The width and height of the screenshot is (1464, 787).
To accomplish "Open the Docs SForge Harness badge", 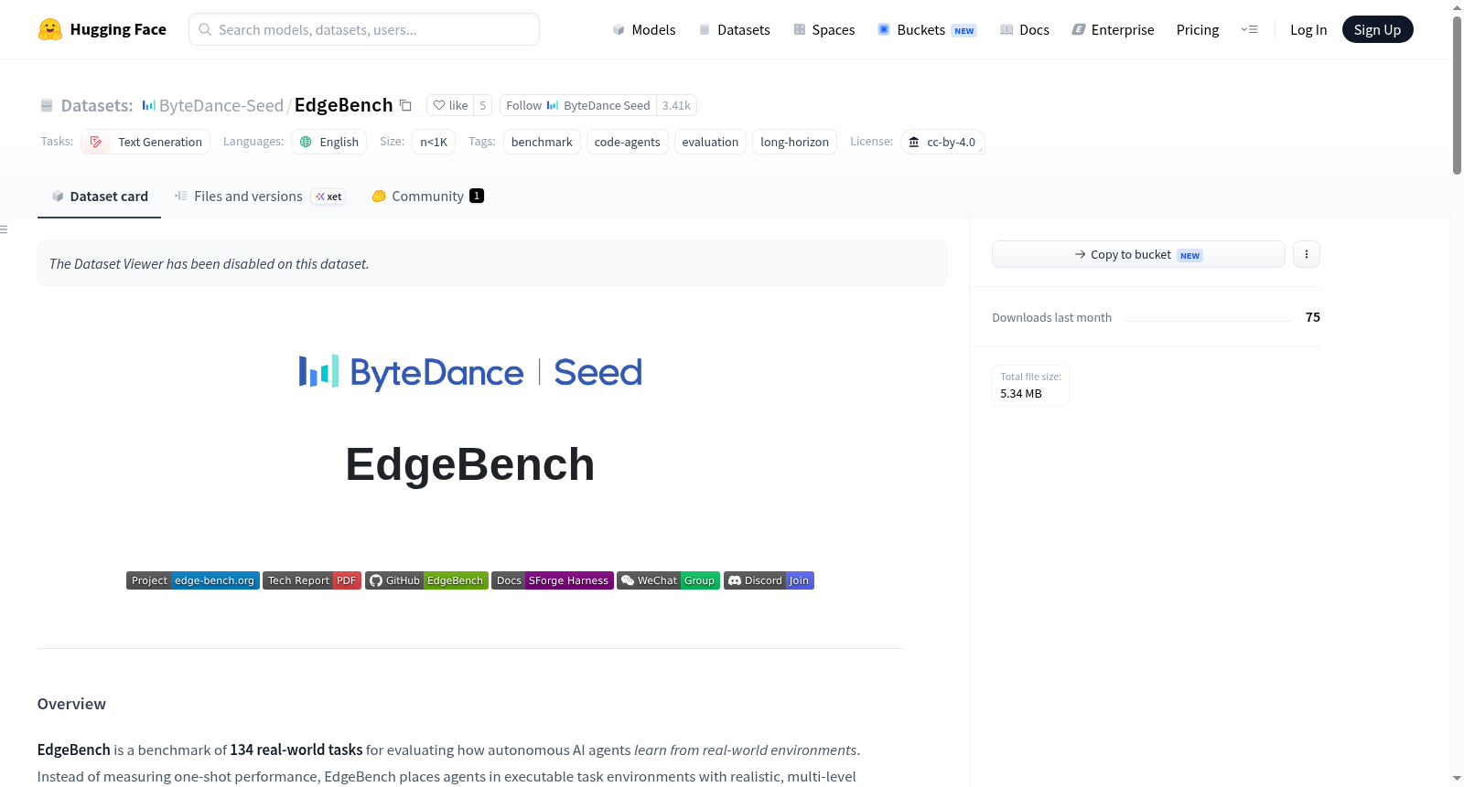I will (x=553, y=580).
